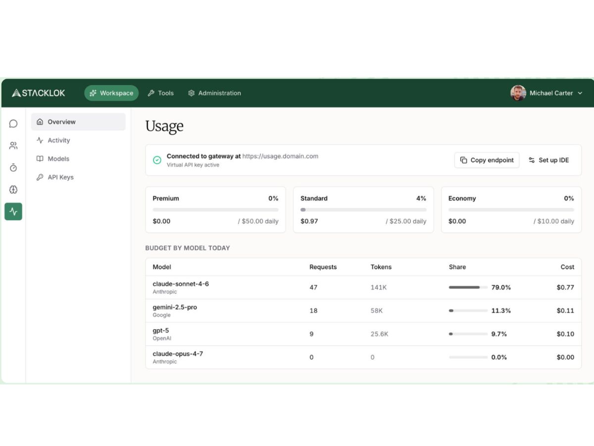The height and width of the screenshot is (446, 594).
Task: Click the Requests column header
Action: tap(323, 267)
